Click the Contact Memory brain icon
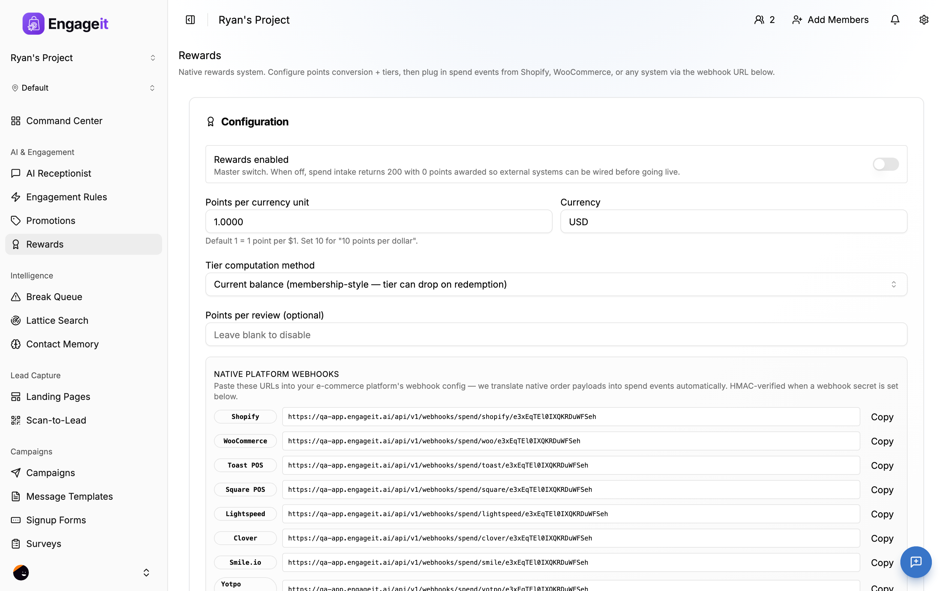 click(16, 344)
